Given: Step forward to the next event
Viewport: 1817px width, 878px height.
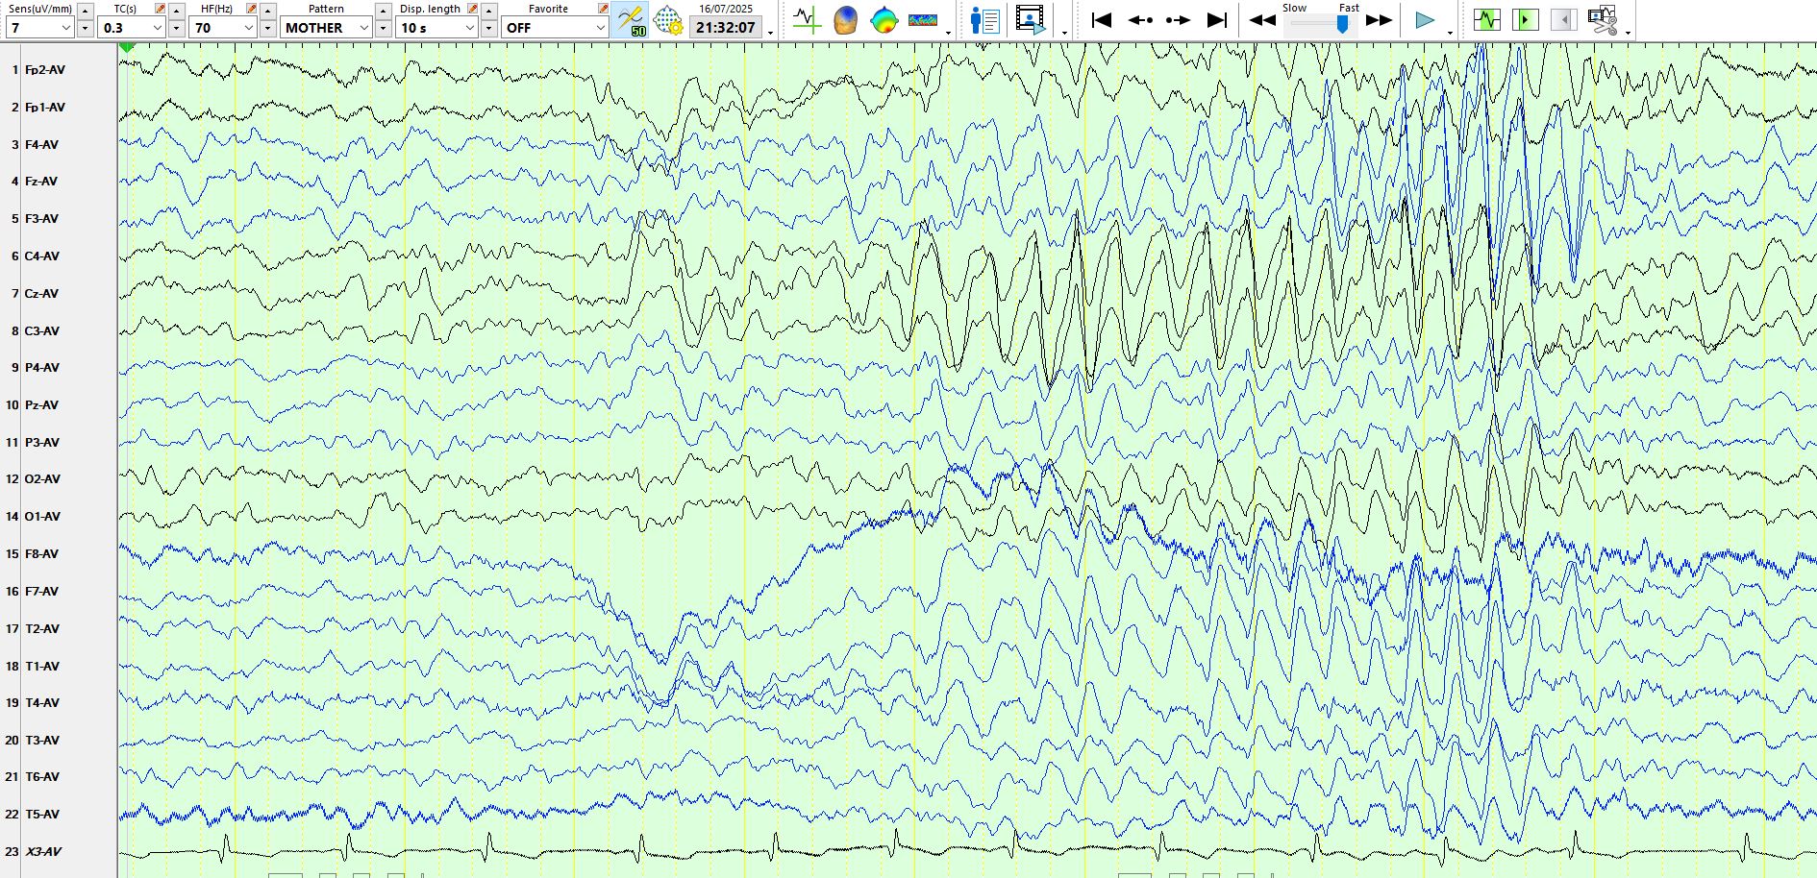Looking at the screenshot, I should point(1179,19).
